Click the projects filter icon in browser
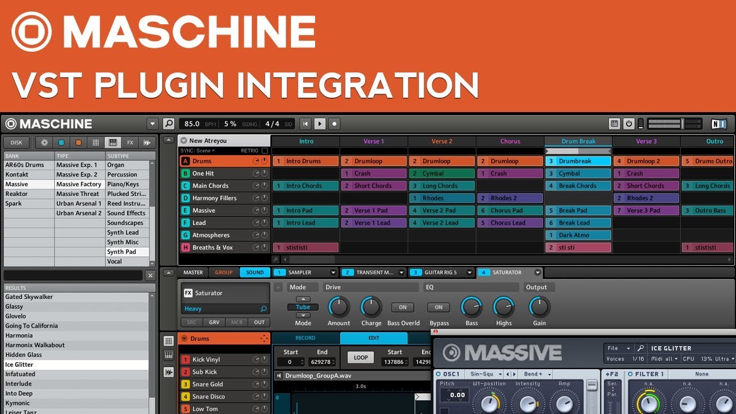736x414 pixels. tap(44, 143)
